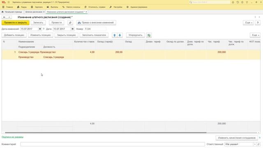Switch to Начальная страница tab
The image size is (263, 148).
click(12, 12)
